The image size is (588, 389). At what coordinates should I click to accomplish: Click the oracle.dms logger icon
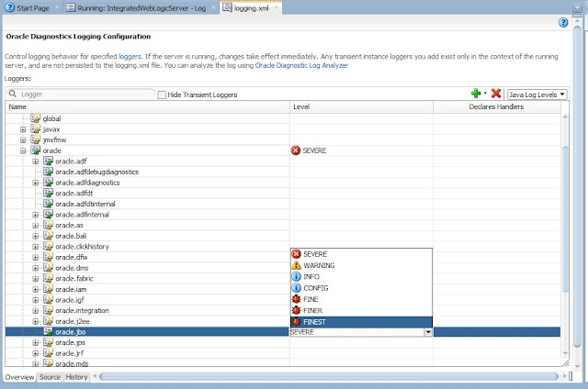tap(48, 268)
